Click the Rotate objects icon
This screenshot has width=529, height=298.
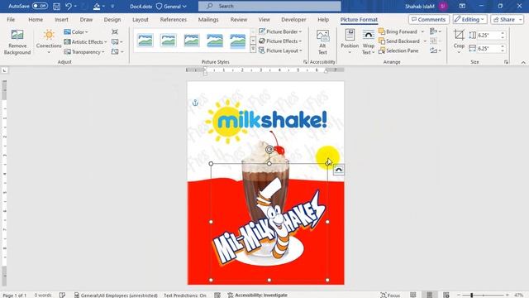[433, 50]
